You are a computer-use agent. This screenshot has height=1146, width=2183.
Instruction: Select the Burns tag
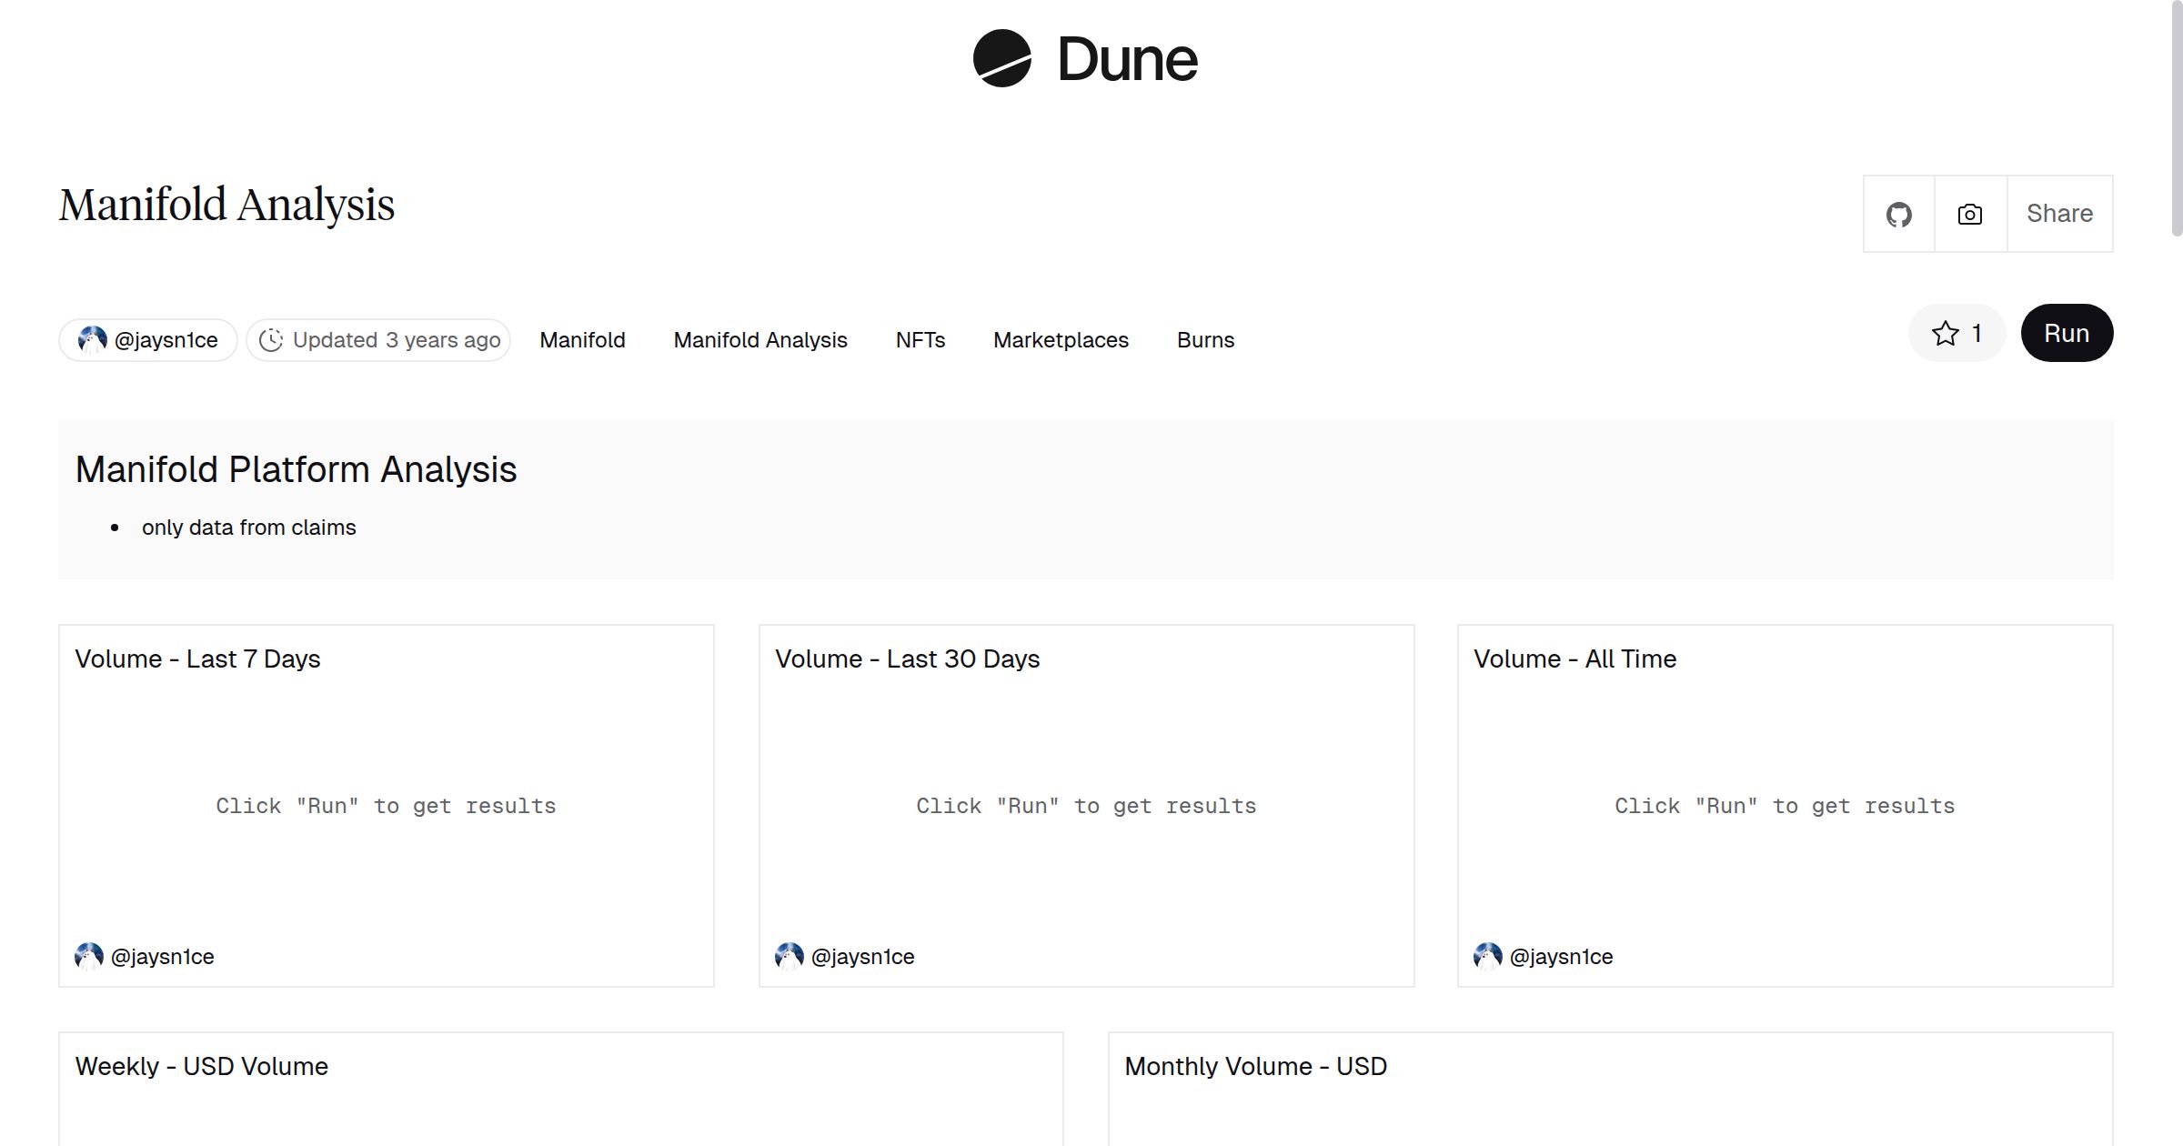point(1205,340)
